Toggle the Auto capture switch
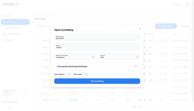 click(68, 74)
